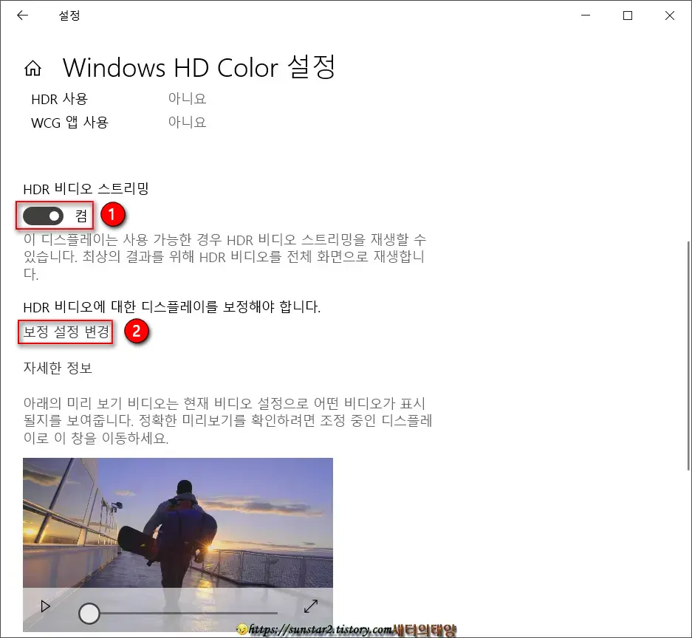The height and width of the screenshot is (638, 692).
Task: Click the video seek slider handle
Action: 89,611
